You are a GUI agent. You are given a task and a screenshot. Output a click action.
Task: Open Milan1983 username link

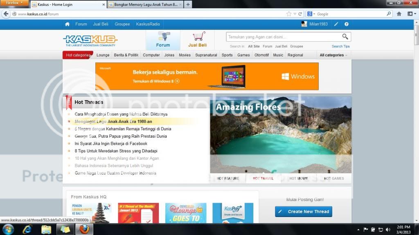[318, 24]
